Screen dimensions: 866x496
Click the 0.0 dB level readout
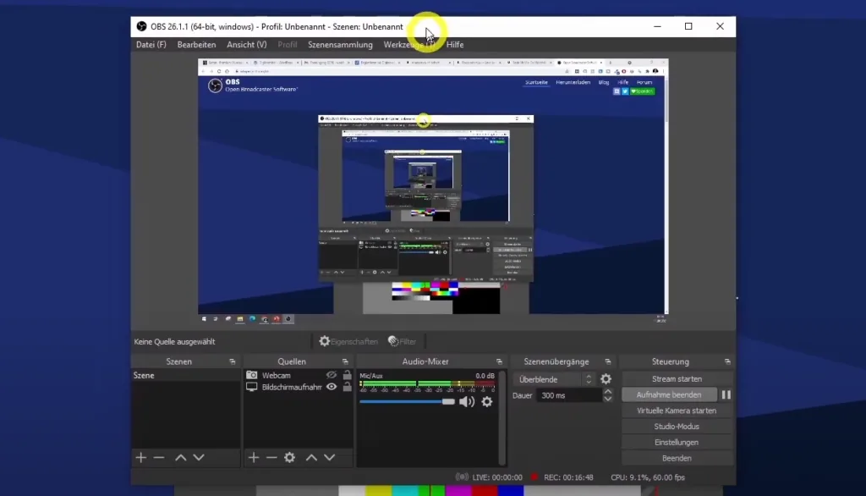point(485,376)
